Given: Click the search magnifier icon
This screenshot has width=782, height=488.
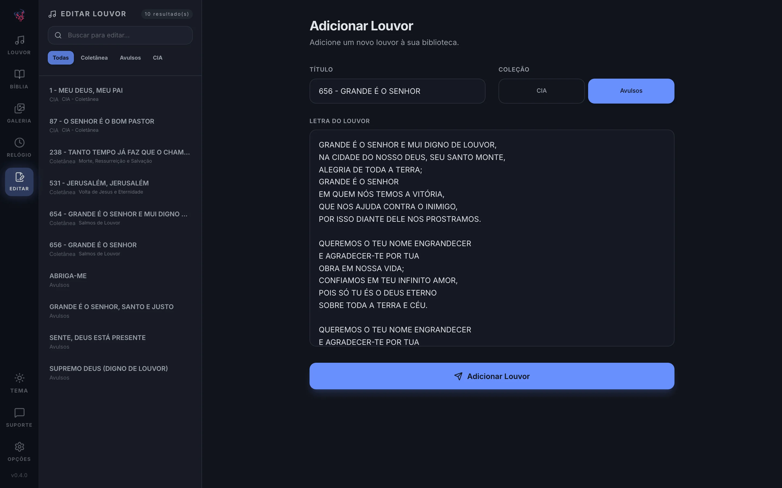Looking at the screenshot, I should (x=58, y=35).
